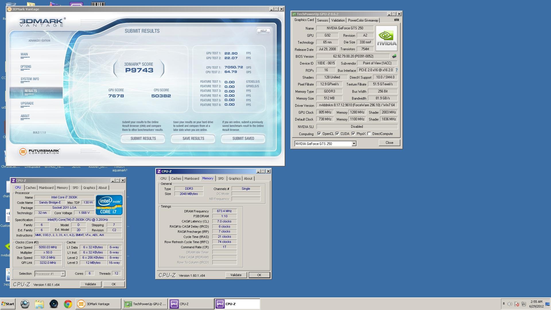Switch to TechPowerUp GPU-Z taskbar item
Viewport: 551px width, 310px height.
(145, 304)
